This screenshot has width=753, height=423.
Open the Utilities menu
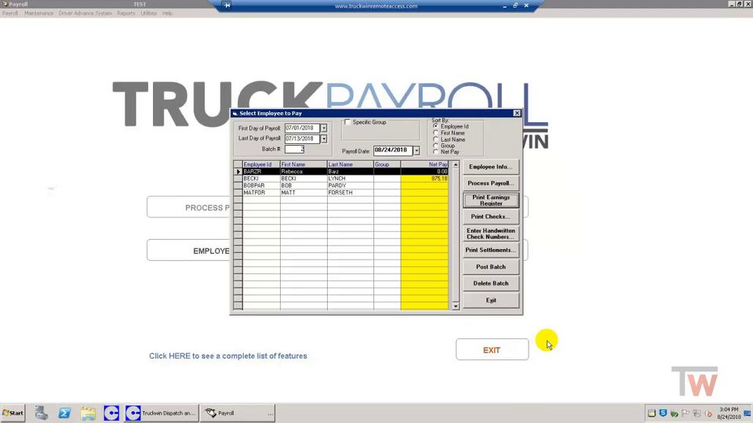[x=149, y=13]
